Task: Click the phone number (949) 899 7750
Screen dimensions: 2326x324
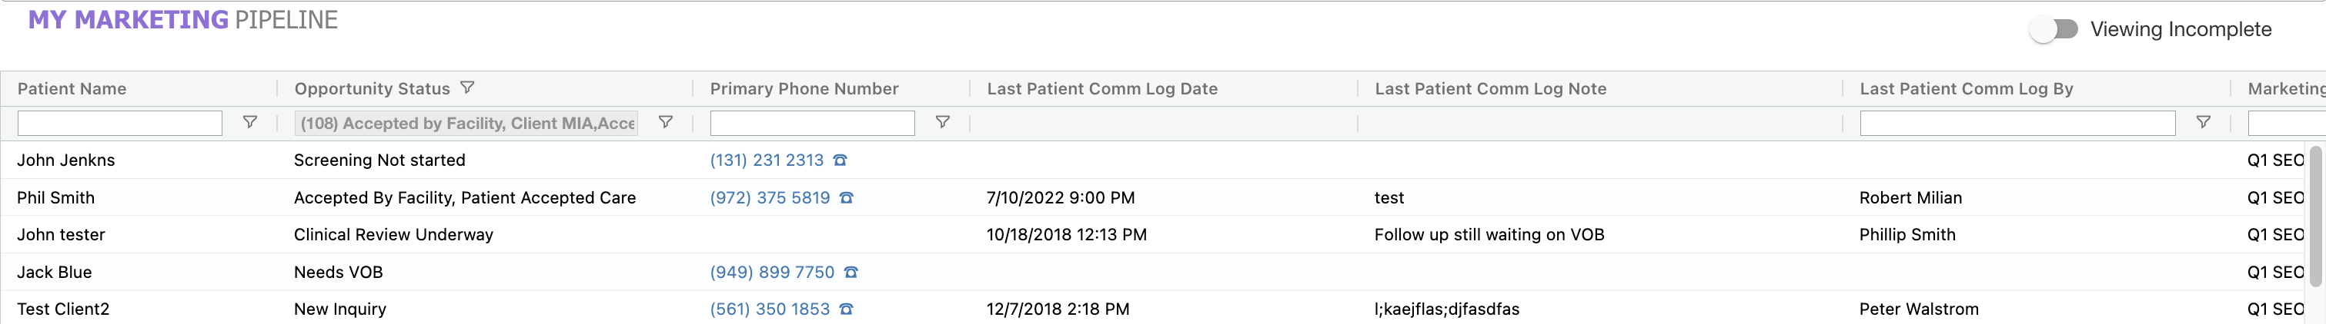Action: tap(772, 272)
